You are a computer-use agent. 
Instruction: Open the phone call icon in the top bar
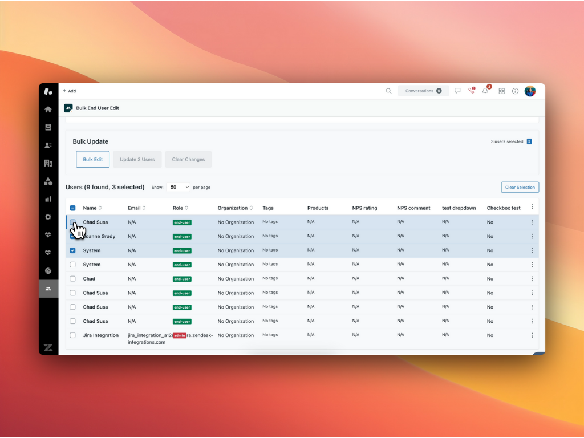coord(471,91)
